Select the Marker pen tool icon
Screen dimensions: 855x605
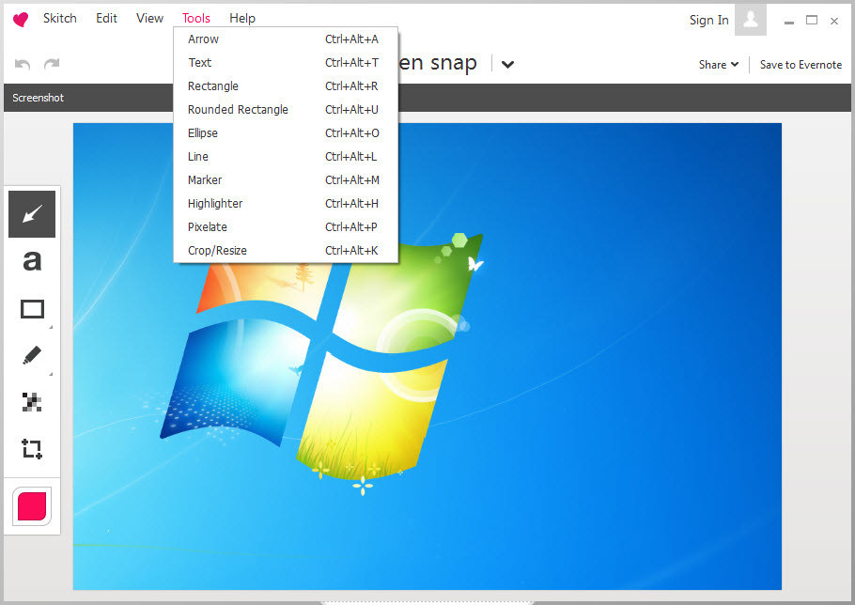tap(32, 355)
